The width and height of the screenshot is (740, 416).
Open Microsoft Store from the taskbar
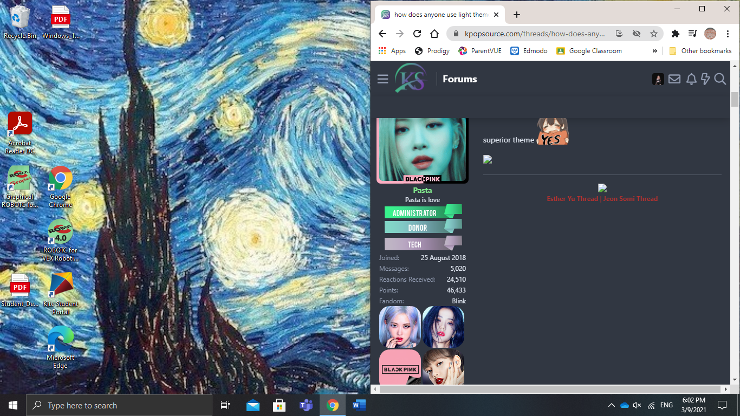click(280, 405)
